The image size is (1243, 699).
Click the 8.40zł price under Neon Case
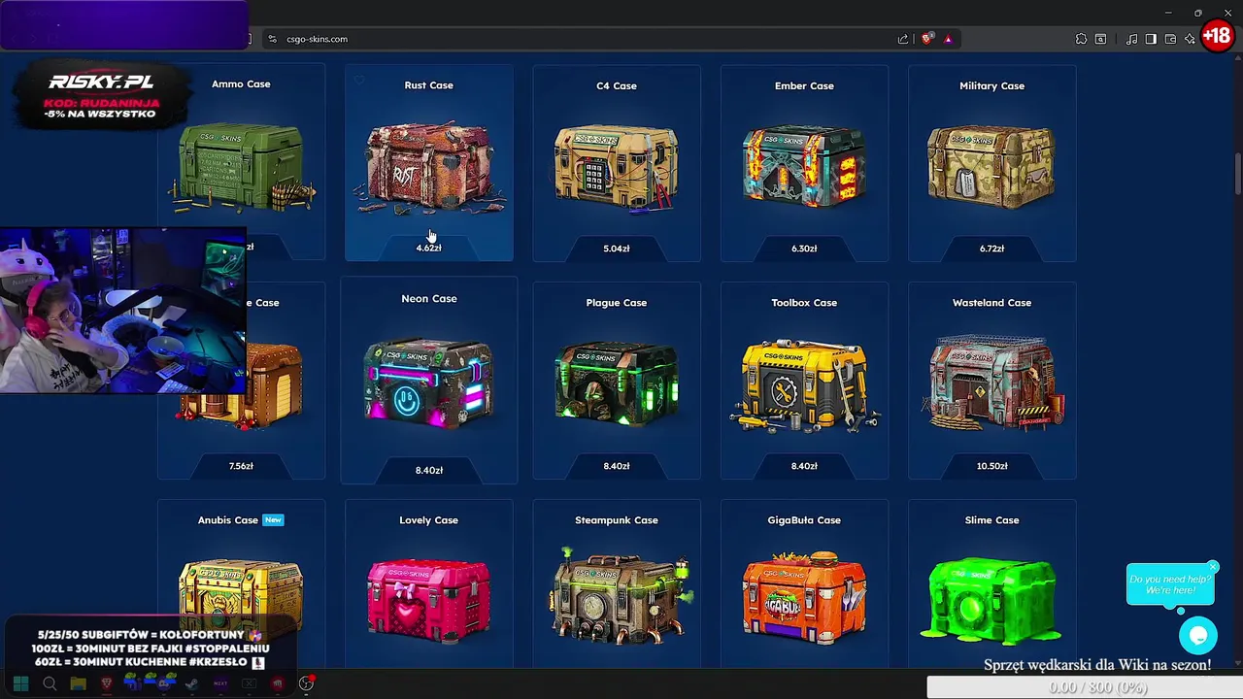coord(428,470)
